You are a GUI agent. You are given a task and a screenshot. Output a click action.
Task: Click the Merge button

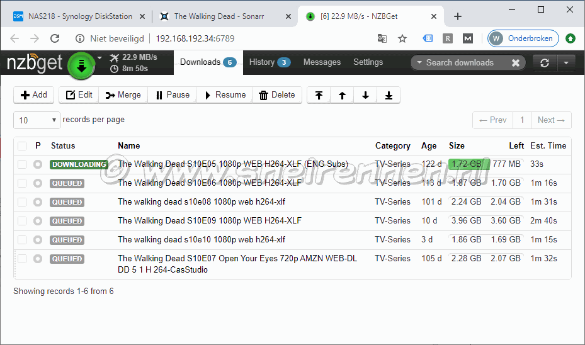click(123, 95)
